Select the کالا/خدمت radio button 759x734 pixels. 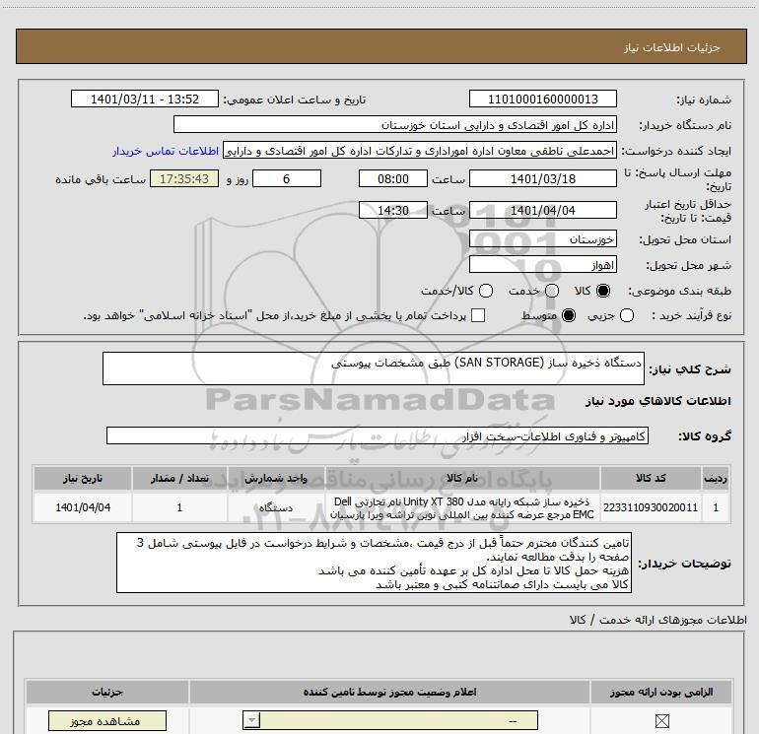pyautogui.click(x=486, y=291)
